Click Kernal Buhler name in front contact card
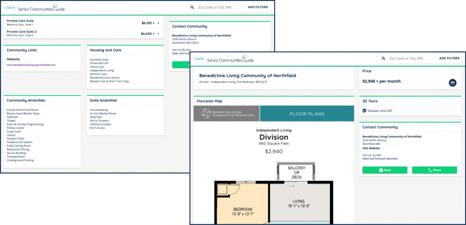The height and width of the screenshot is (225, 466). [x=372, y=155]
